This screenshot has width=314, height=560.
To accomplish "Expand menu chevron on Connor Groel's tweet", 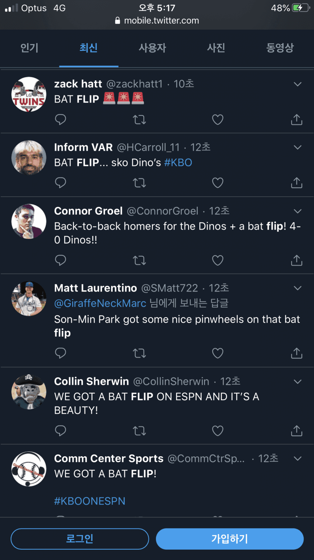I will click(x=297, y=211).
